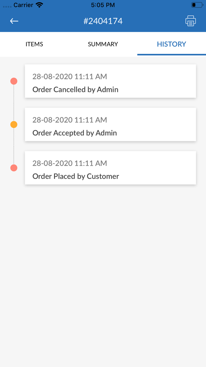Click the Wi-Fi status icon
This screenshot has height=367, width=206.
39,5
